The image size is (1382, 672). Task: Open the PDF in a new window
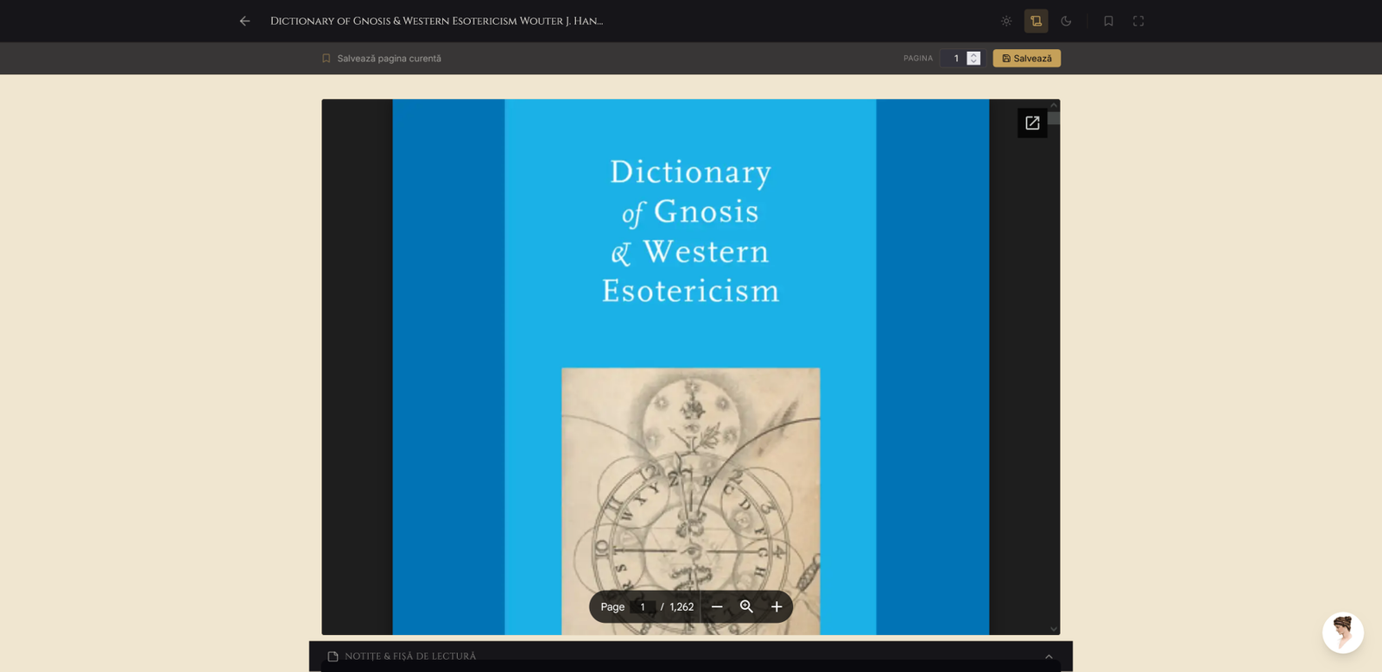tap(1032, 123)
